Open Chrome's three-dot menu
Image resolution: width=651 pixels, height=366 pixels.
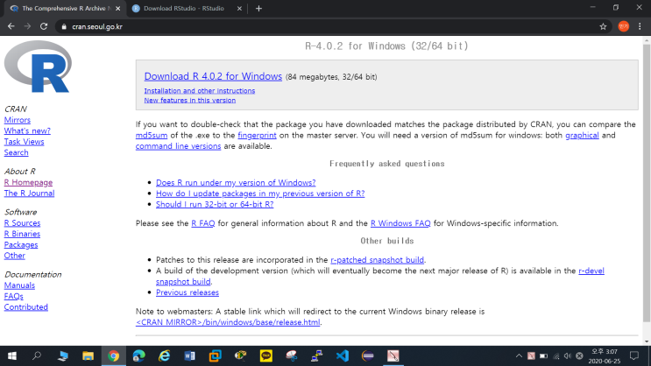point(640,26)
